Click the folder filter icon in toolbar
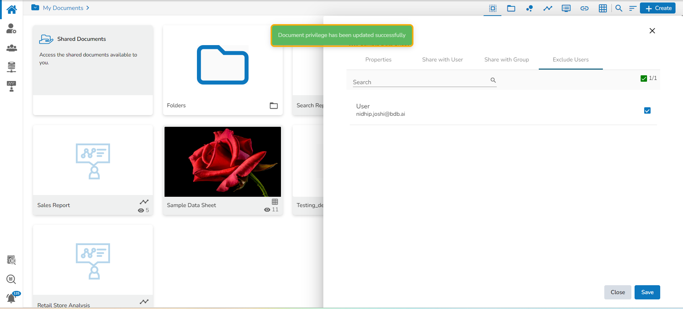The image size is (683, 309). point(511,8)
